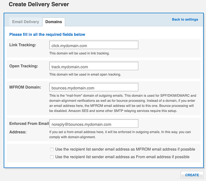The height and width of the screenshot is (181, 206).
Task: Tick sender email as From address checkbox
Action: click(x=52, y=157)
